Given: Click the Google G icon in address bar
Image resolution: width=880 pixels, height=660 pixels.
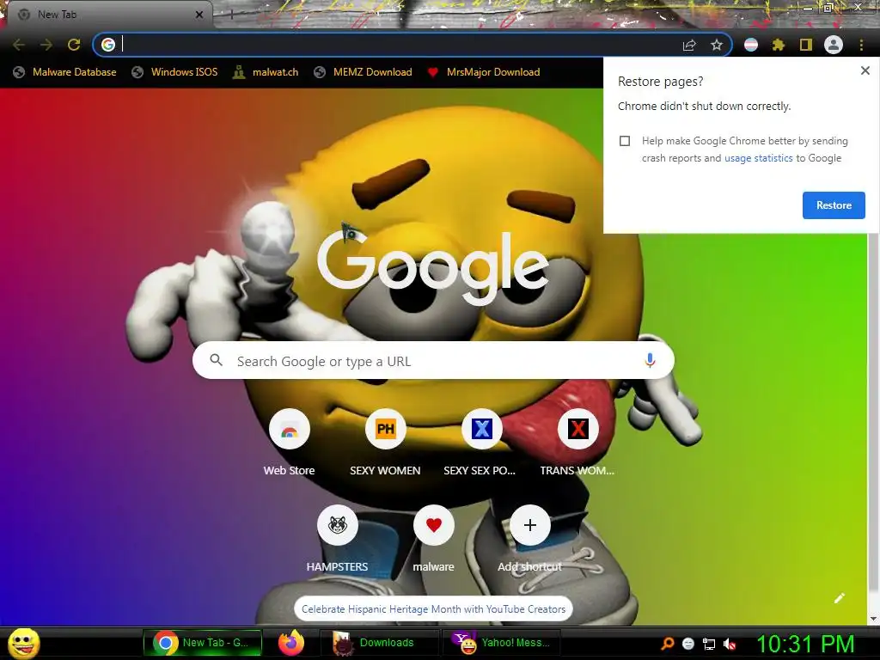Looking at the screenshot, I should (x=108, y=45).
